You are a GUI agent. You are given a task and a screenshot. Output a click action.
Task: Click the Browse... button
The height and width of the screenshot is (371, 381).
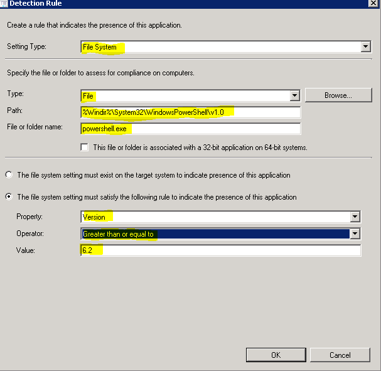point(338,95)
